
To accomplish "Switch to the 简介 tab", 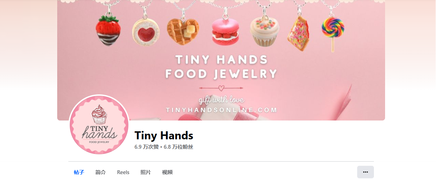I will point(100,172).
